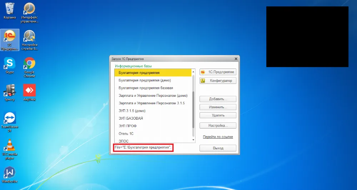Image resolution: width=357 pixels, height=190 pixels.
Task: Open the Настройка службы desktop shortcut
Action: coord(29,40)
